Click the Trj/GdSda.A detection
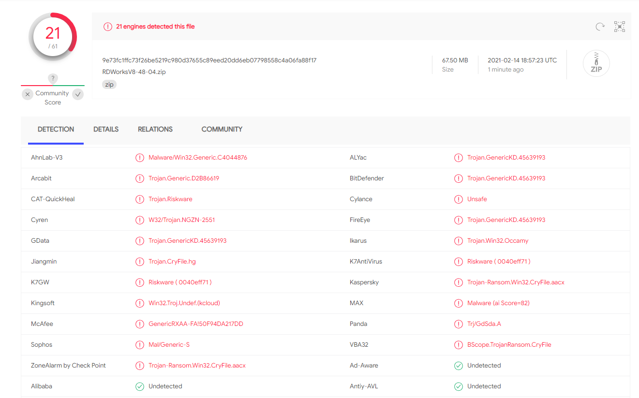 484,324
